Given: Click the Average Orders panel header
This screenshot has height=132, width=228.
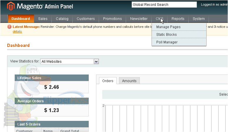Looking at the screenshot, I should click(52, 101).
